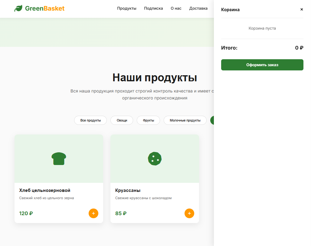The height and width of the screenshot is (246, 311).
Task: Filter by Молочные продукты category
Action: pyautogui.click(x=185, y=120)
